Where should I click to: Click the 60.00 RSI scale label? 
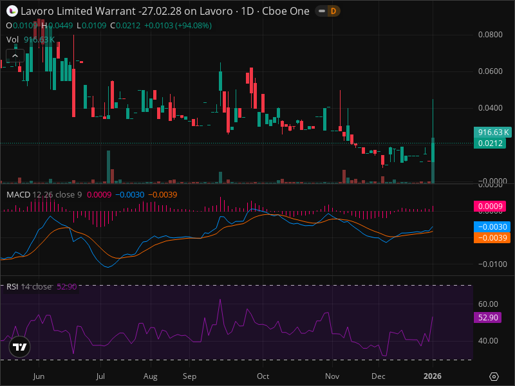coord(488,304)
